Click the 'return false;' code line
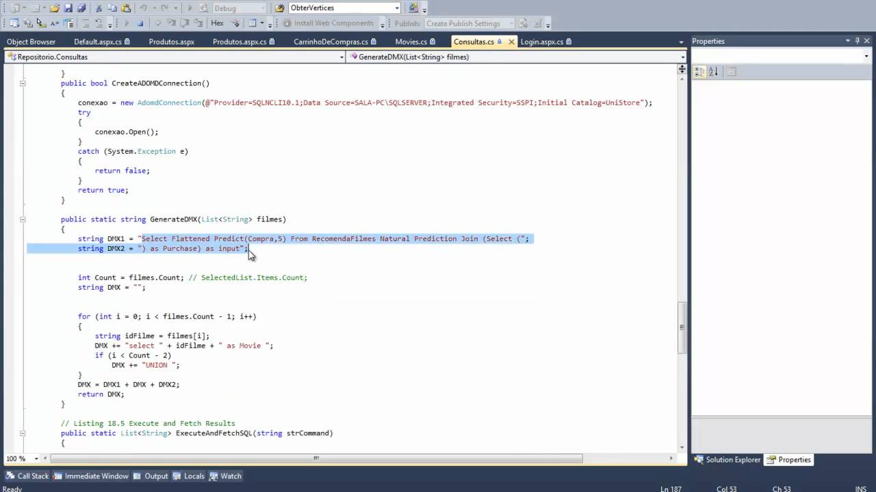 122,171
